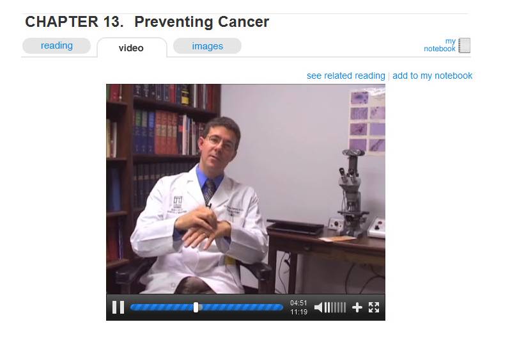Click the Chapter 13 Preventing Cancer heading
510x338 pixels.
(147, 22)
